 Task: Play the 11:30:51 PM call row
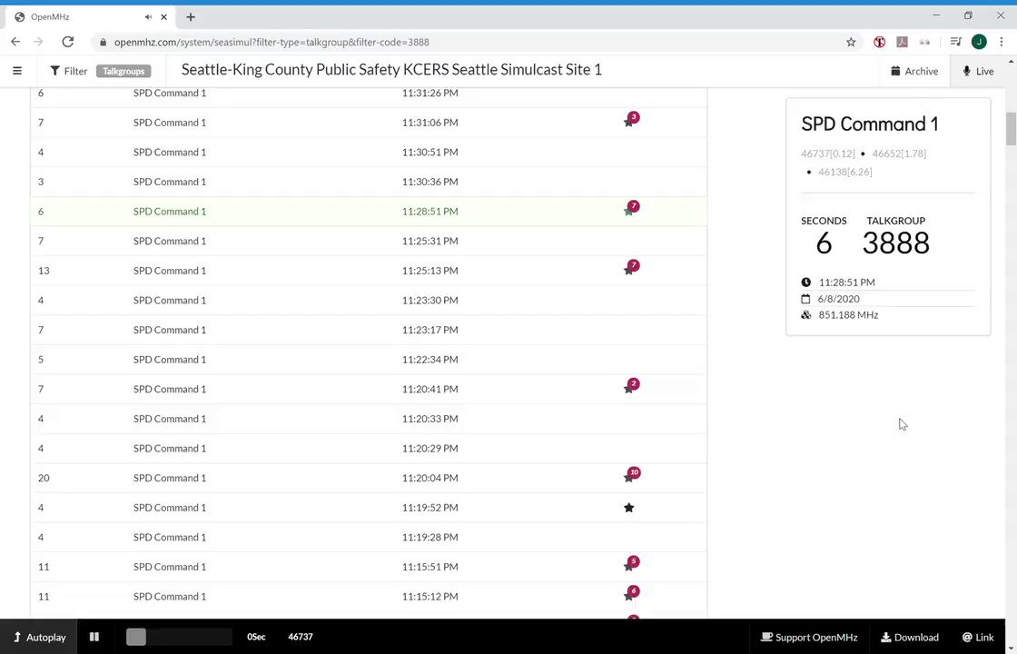tap(369, 152)
